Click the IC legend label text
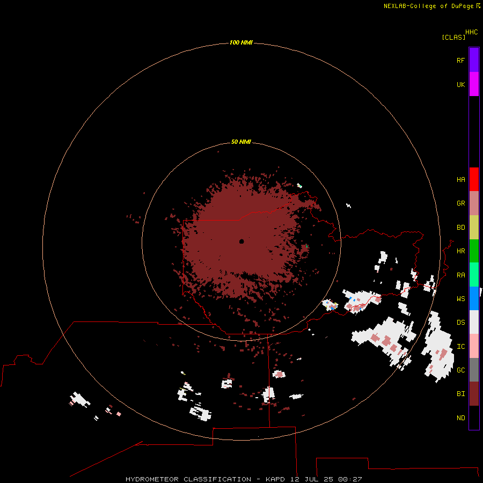 pos(460,347)
